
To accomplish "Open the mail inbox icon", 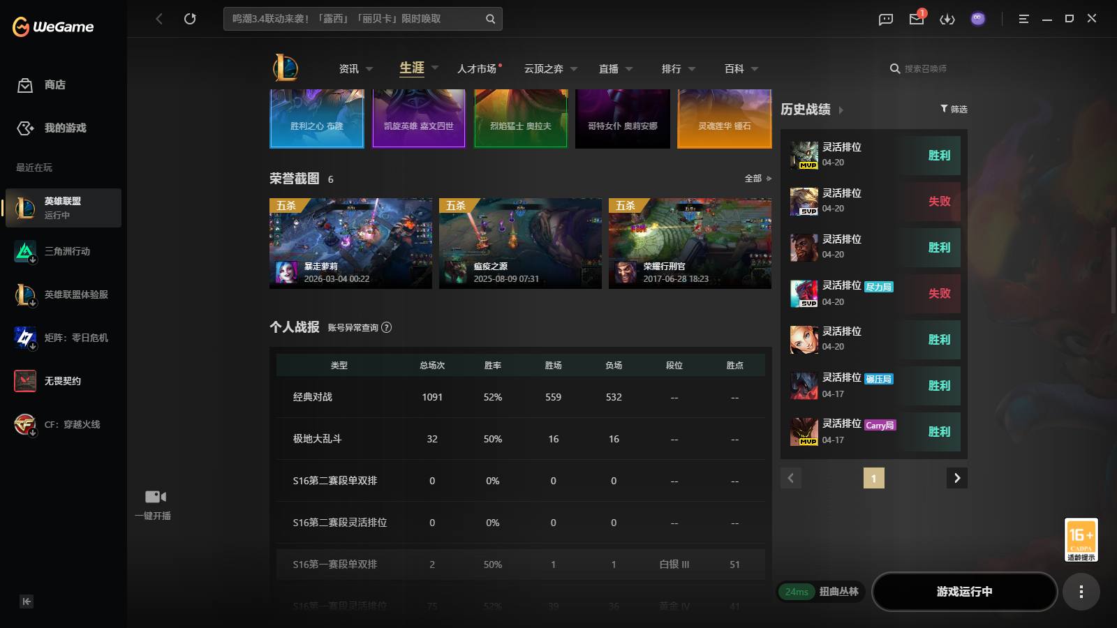I will tap(917, 19).
